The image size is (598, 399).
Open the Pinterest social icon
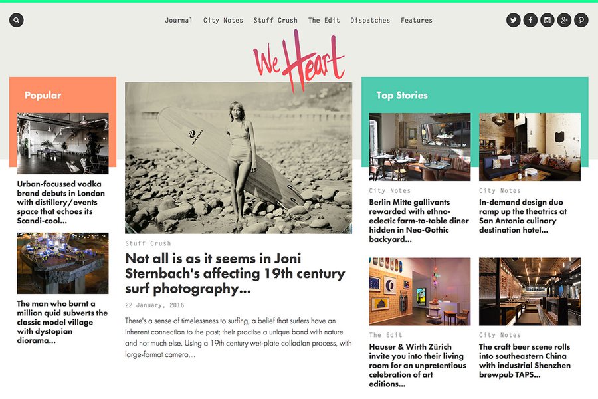click(x=581, y=20)
